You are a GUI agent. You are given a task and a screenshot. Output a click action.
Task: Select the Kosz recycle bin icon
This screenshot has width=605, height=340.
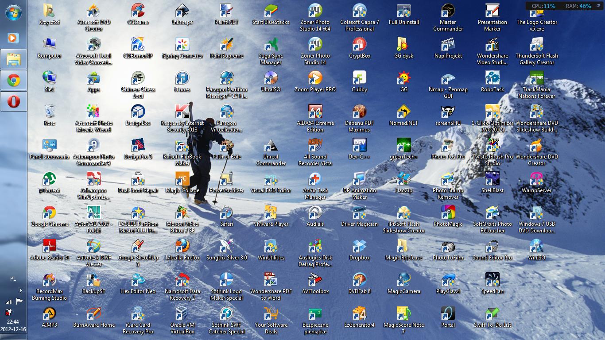[49, 112]
